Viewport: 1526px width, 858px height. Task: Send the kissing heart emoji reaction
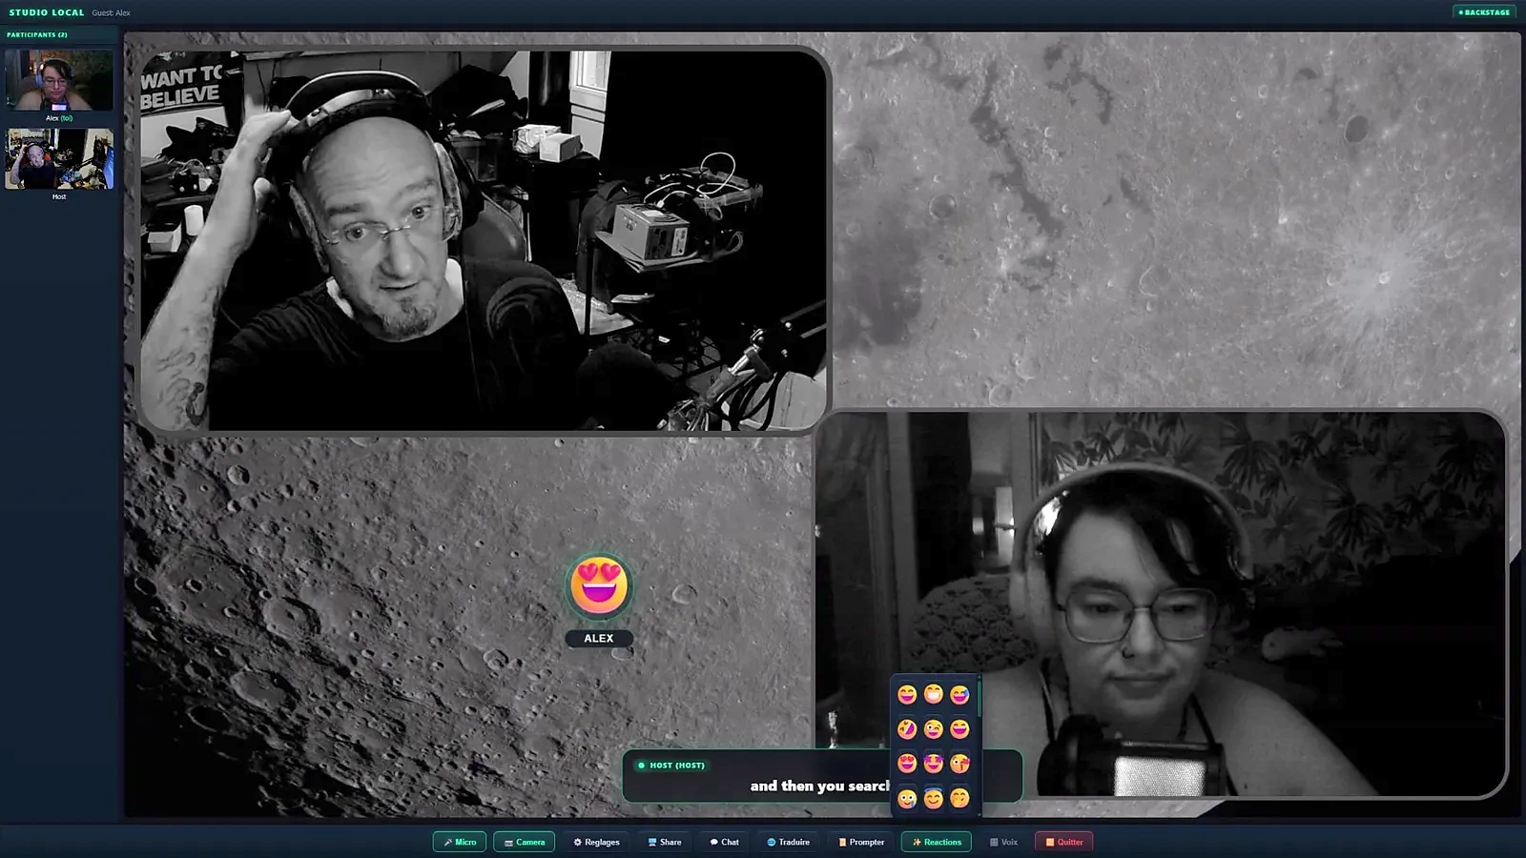tap(959, 764)
